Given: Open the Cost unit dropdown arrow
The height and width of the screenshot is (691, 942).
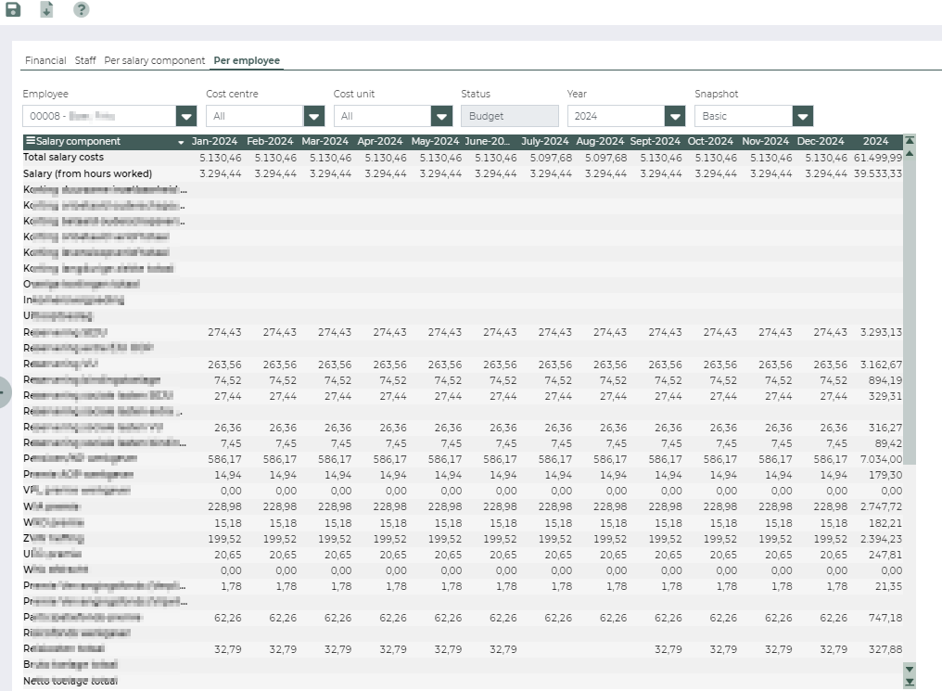Looking at the screenshot, I should point(441,116).
